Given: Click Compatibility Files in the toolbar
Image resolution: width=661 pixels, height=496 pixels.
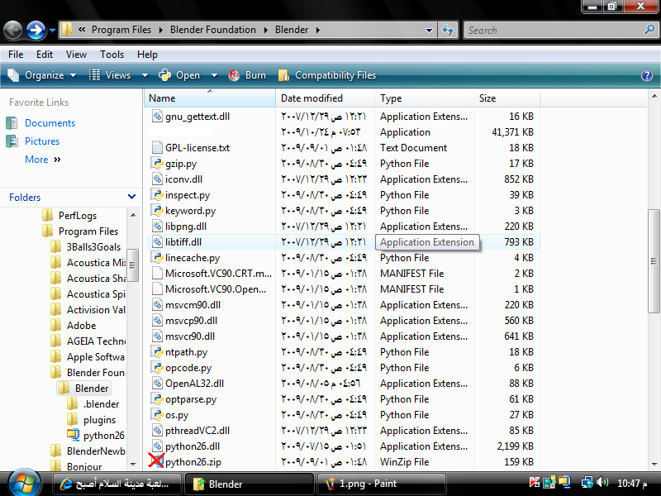Looking at the screenshot, I should [x=327, y=75].
